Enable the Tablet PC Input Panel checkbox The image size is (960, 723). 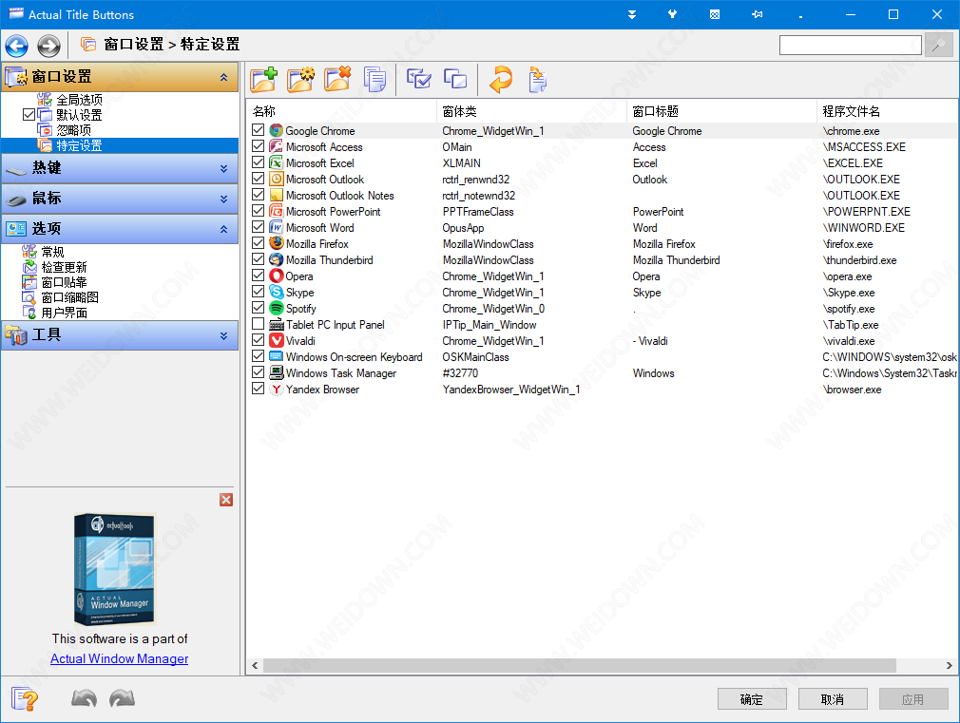(258, 324)
